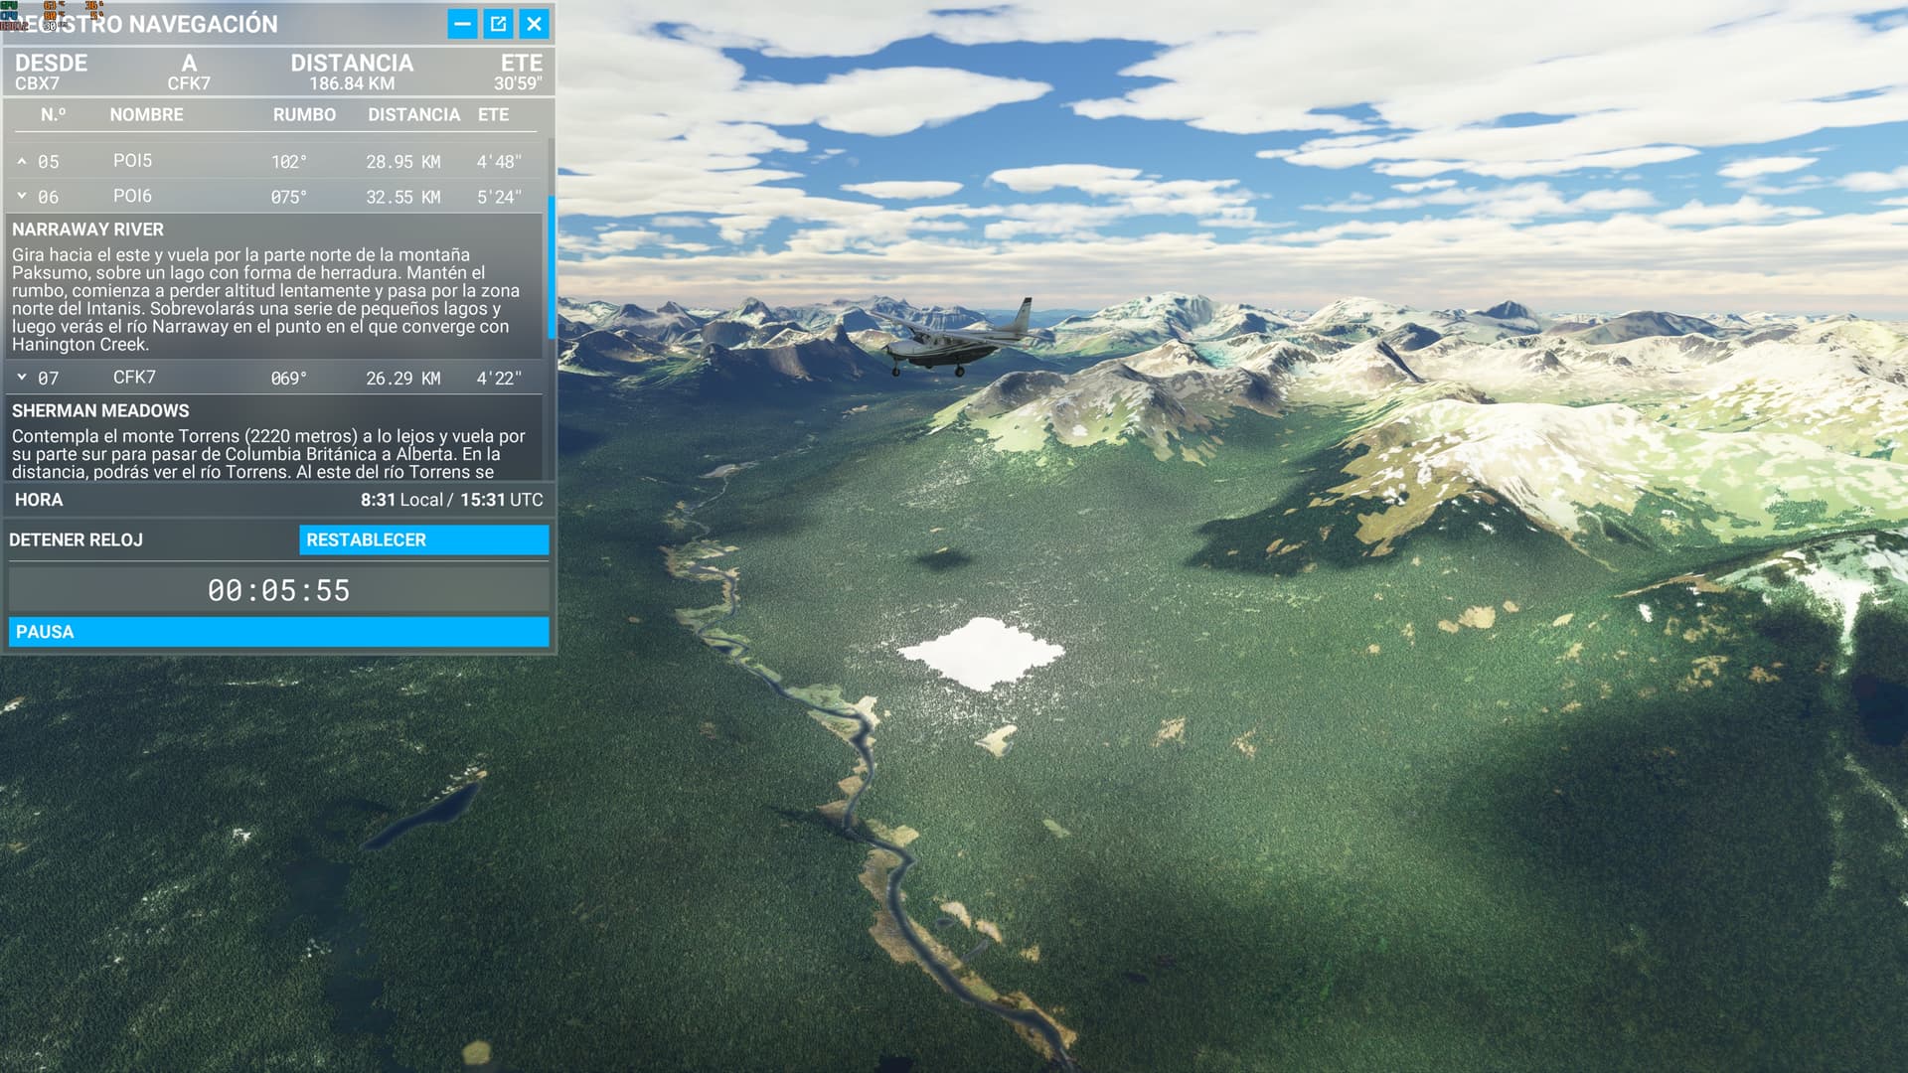Screen dimensions: 1908x1073
Task: Click the DISTANCIA column header
Action: [413, 114]
